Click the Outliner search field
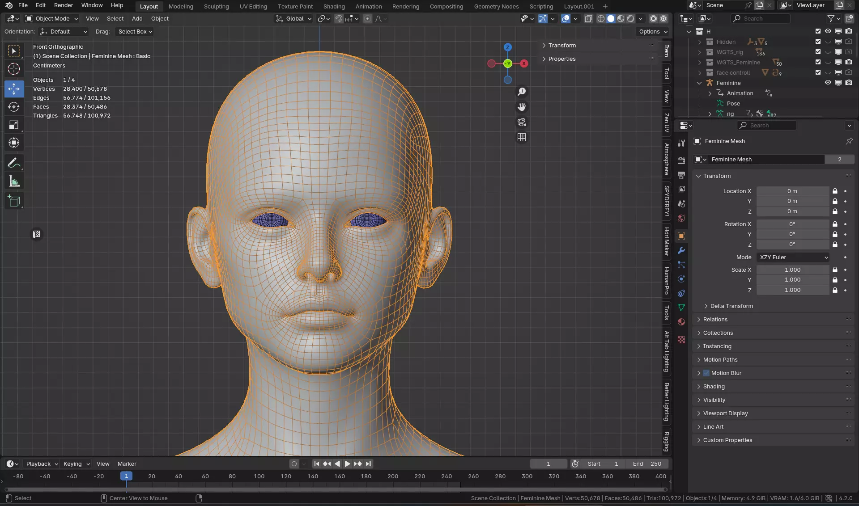Screen dimensions: 859x506 coord(761,19)
